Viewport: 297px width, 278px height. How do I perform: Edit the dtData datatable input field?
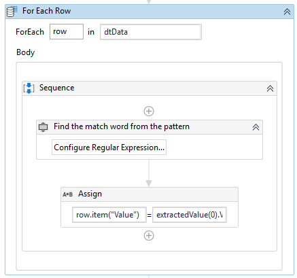[151, 32]
